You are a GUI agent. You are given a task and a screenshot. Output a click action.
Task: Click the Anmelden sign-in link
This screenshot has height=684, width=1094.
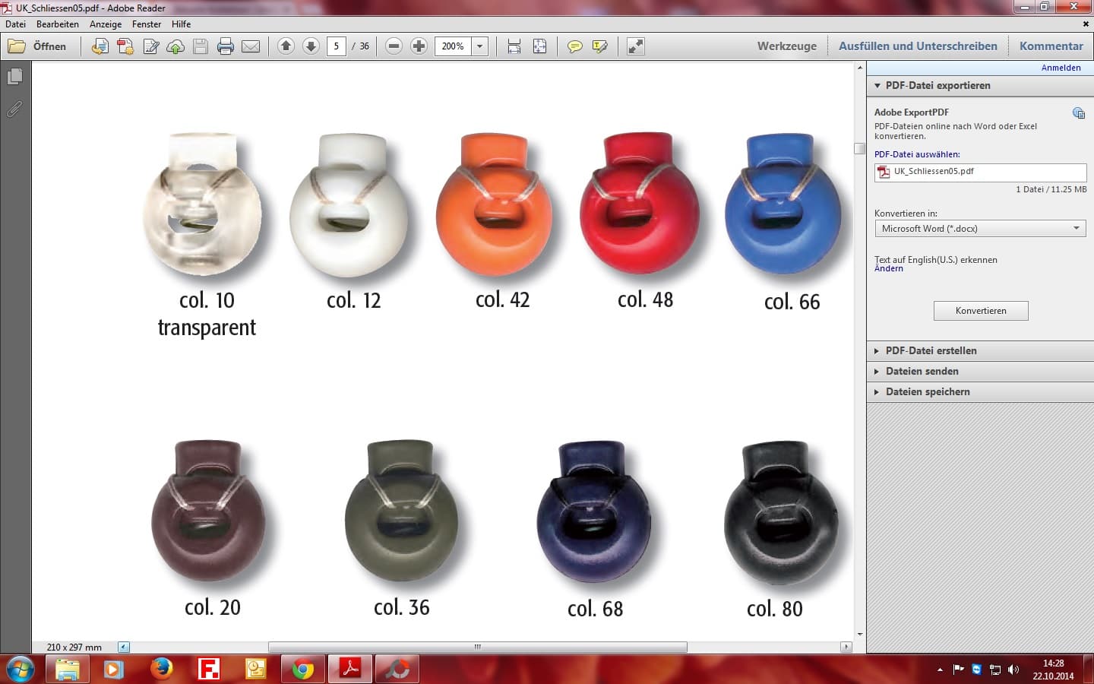pos(1061,68)
